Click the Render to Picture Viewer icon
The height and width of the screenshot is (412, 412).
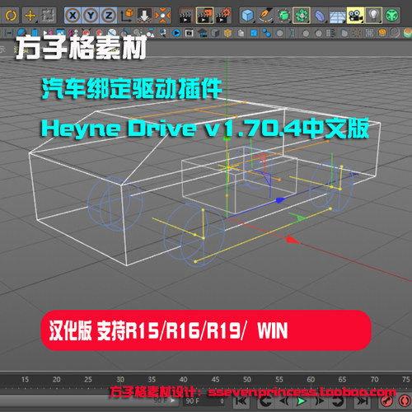[x=205, y=16]
